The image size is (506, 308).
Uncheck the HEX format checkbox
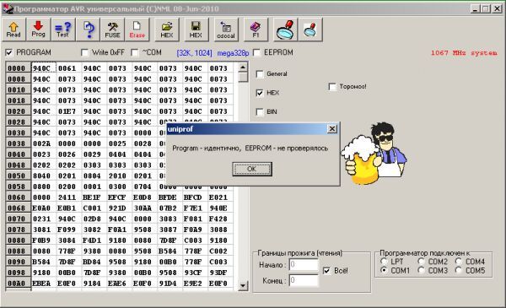pyautogui.click(x=260, y=93)
